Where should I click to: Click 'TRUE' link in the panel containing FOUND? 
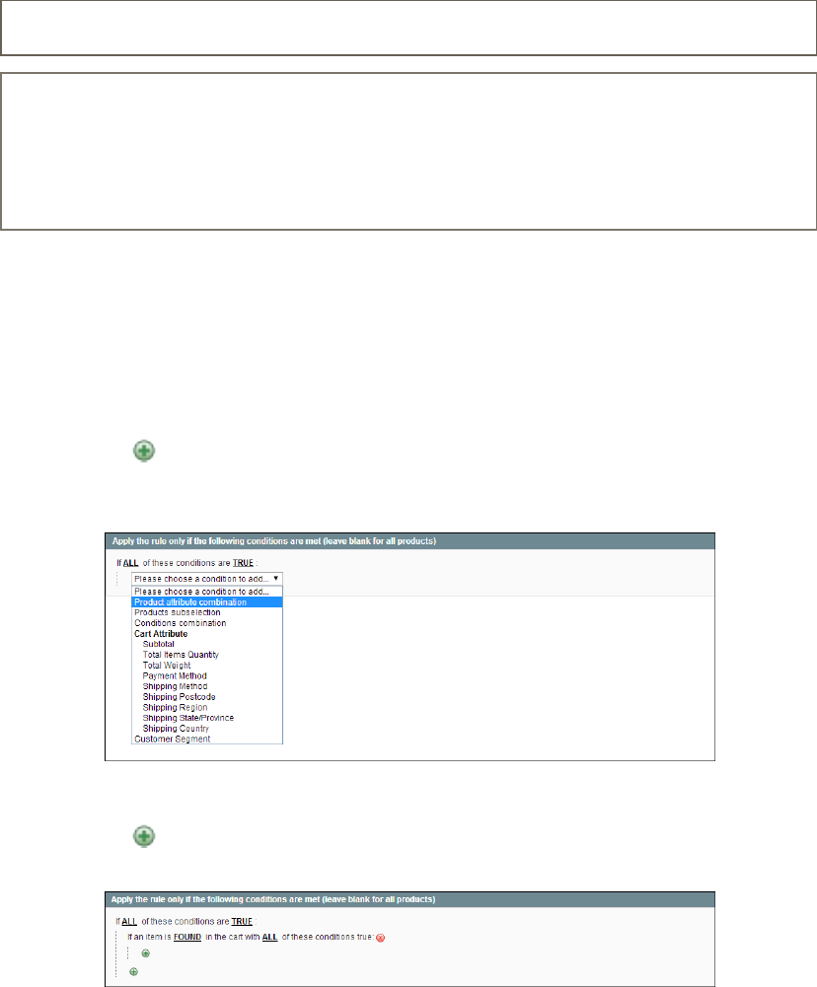tap(242, 922)
